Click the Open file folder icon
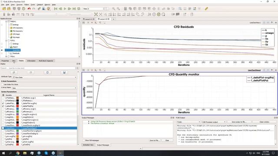Screen dimensions: 278x156 click(4, 9)
